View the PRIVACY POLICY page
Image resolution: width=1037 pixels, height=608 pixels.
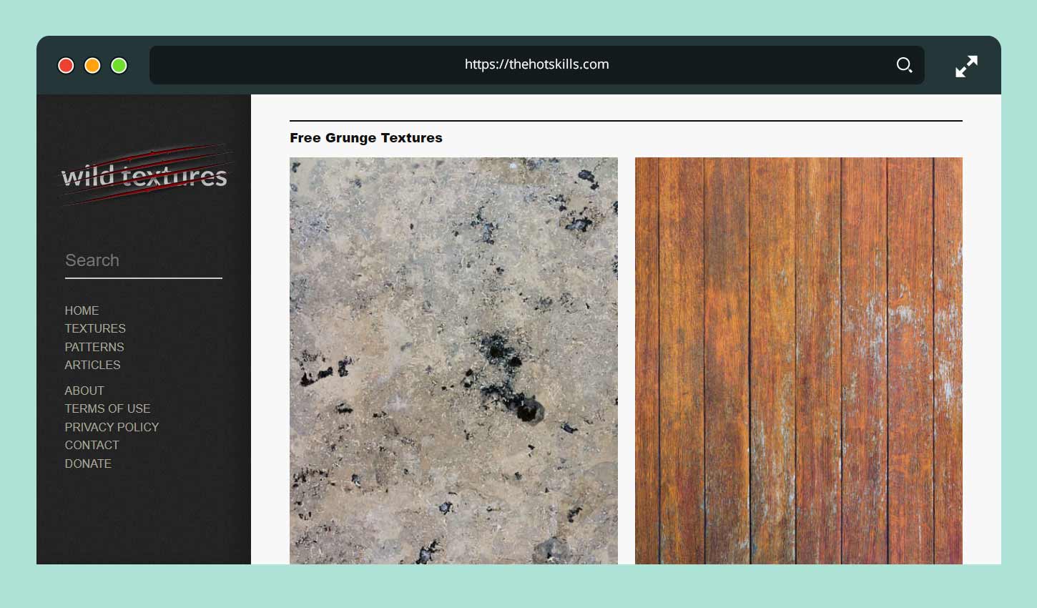(112, 427)
